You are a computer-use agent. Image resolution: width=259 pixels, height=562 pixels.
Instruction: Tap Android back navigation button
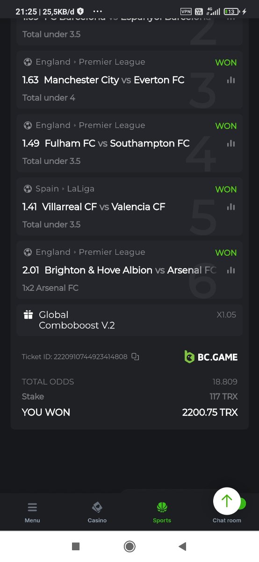click(x=183, y=546)
